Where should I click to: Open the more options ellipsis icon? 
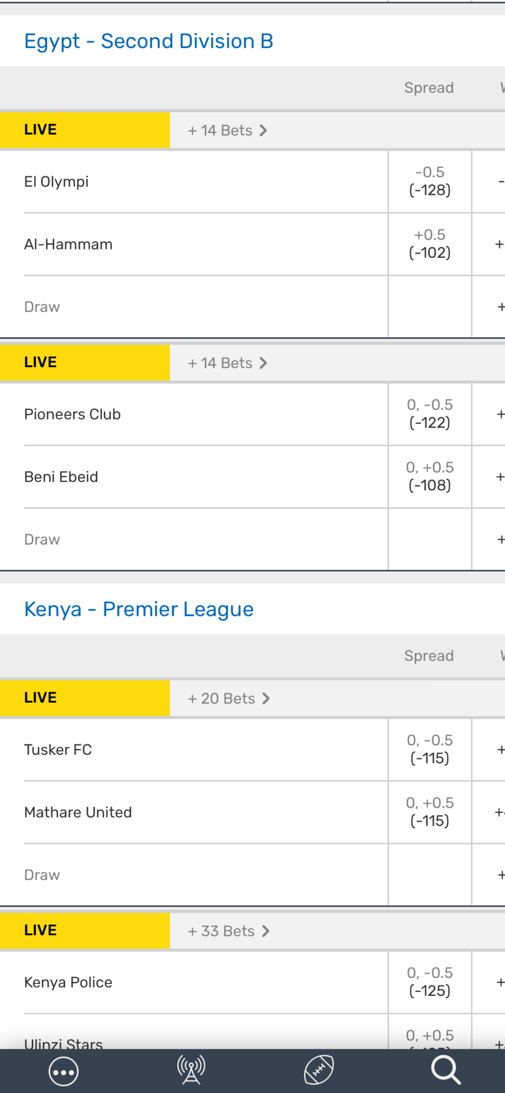click(64, 1072)
